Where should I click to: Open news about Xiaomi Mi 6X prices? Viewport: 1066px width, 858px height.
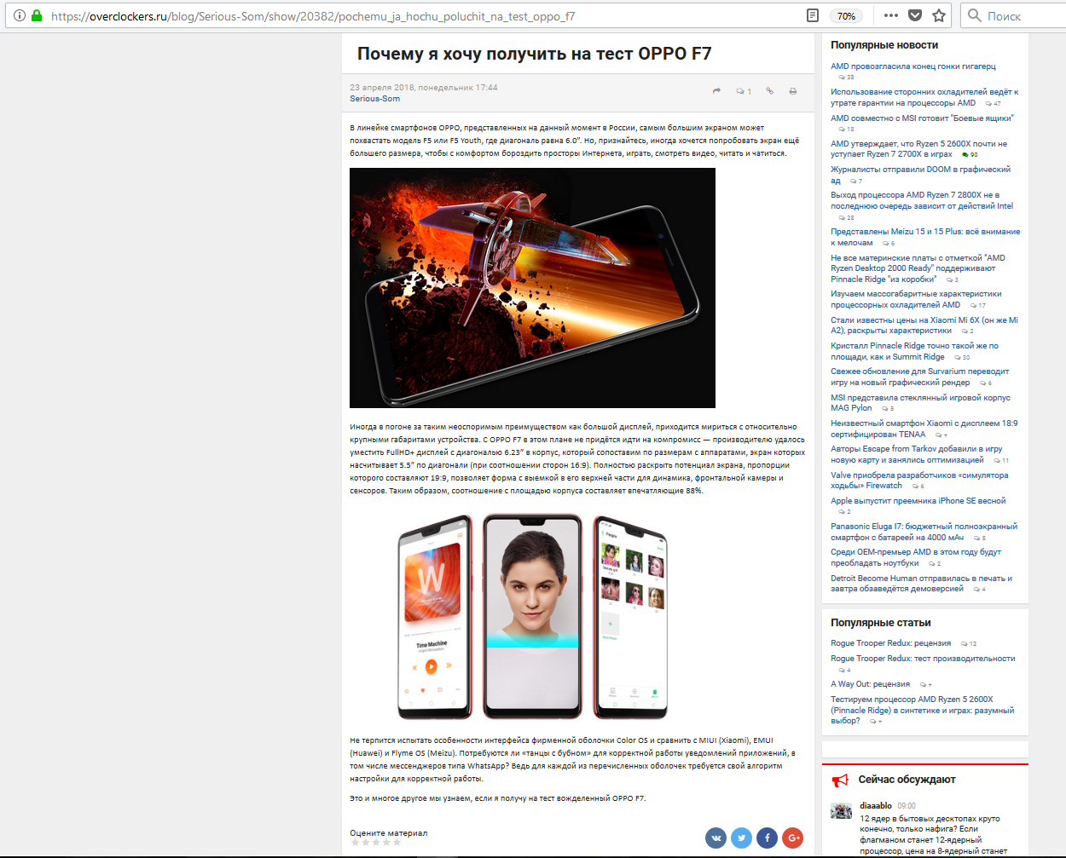pos(924,325)
